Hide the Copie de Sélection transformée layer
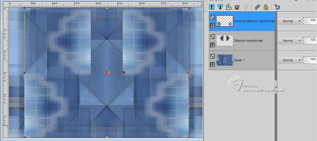Screen dimensions: 317x141 coord(212,25)
